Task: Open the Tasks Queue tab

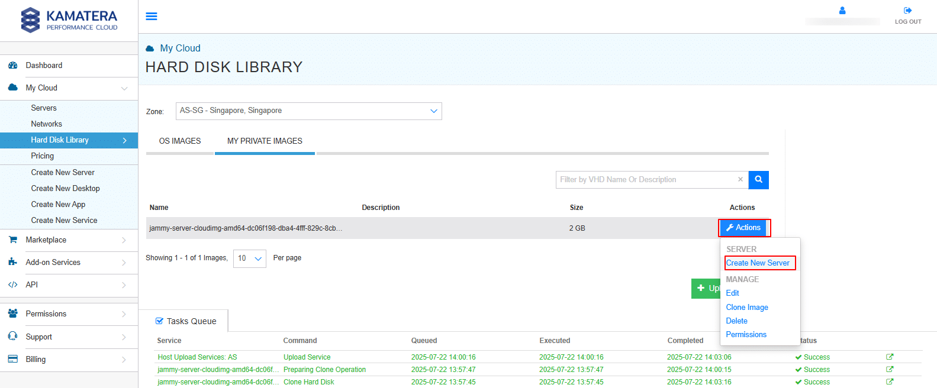Action: pos(186,321)
